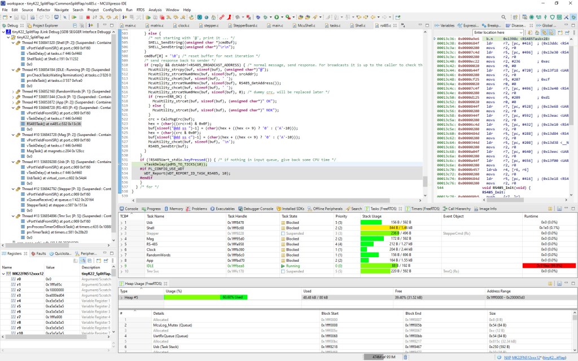578x361 pixels.
Task: Switch to the stepper.c editor tab
Action: (211, 25)
